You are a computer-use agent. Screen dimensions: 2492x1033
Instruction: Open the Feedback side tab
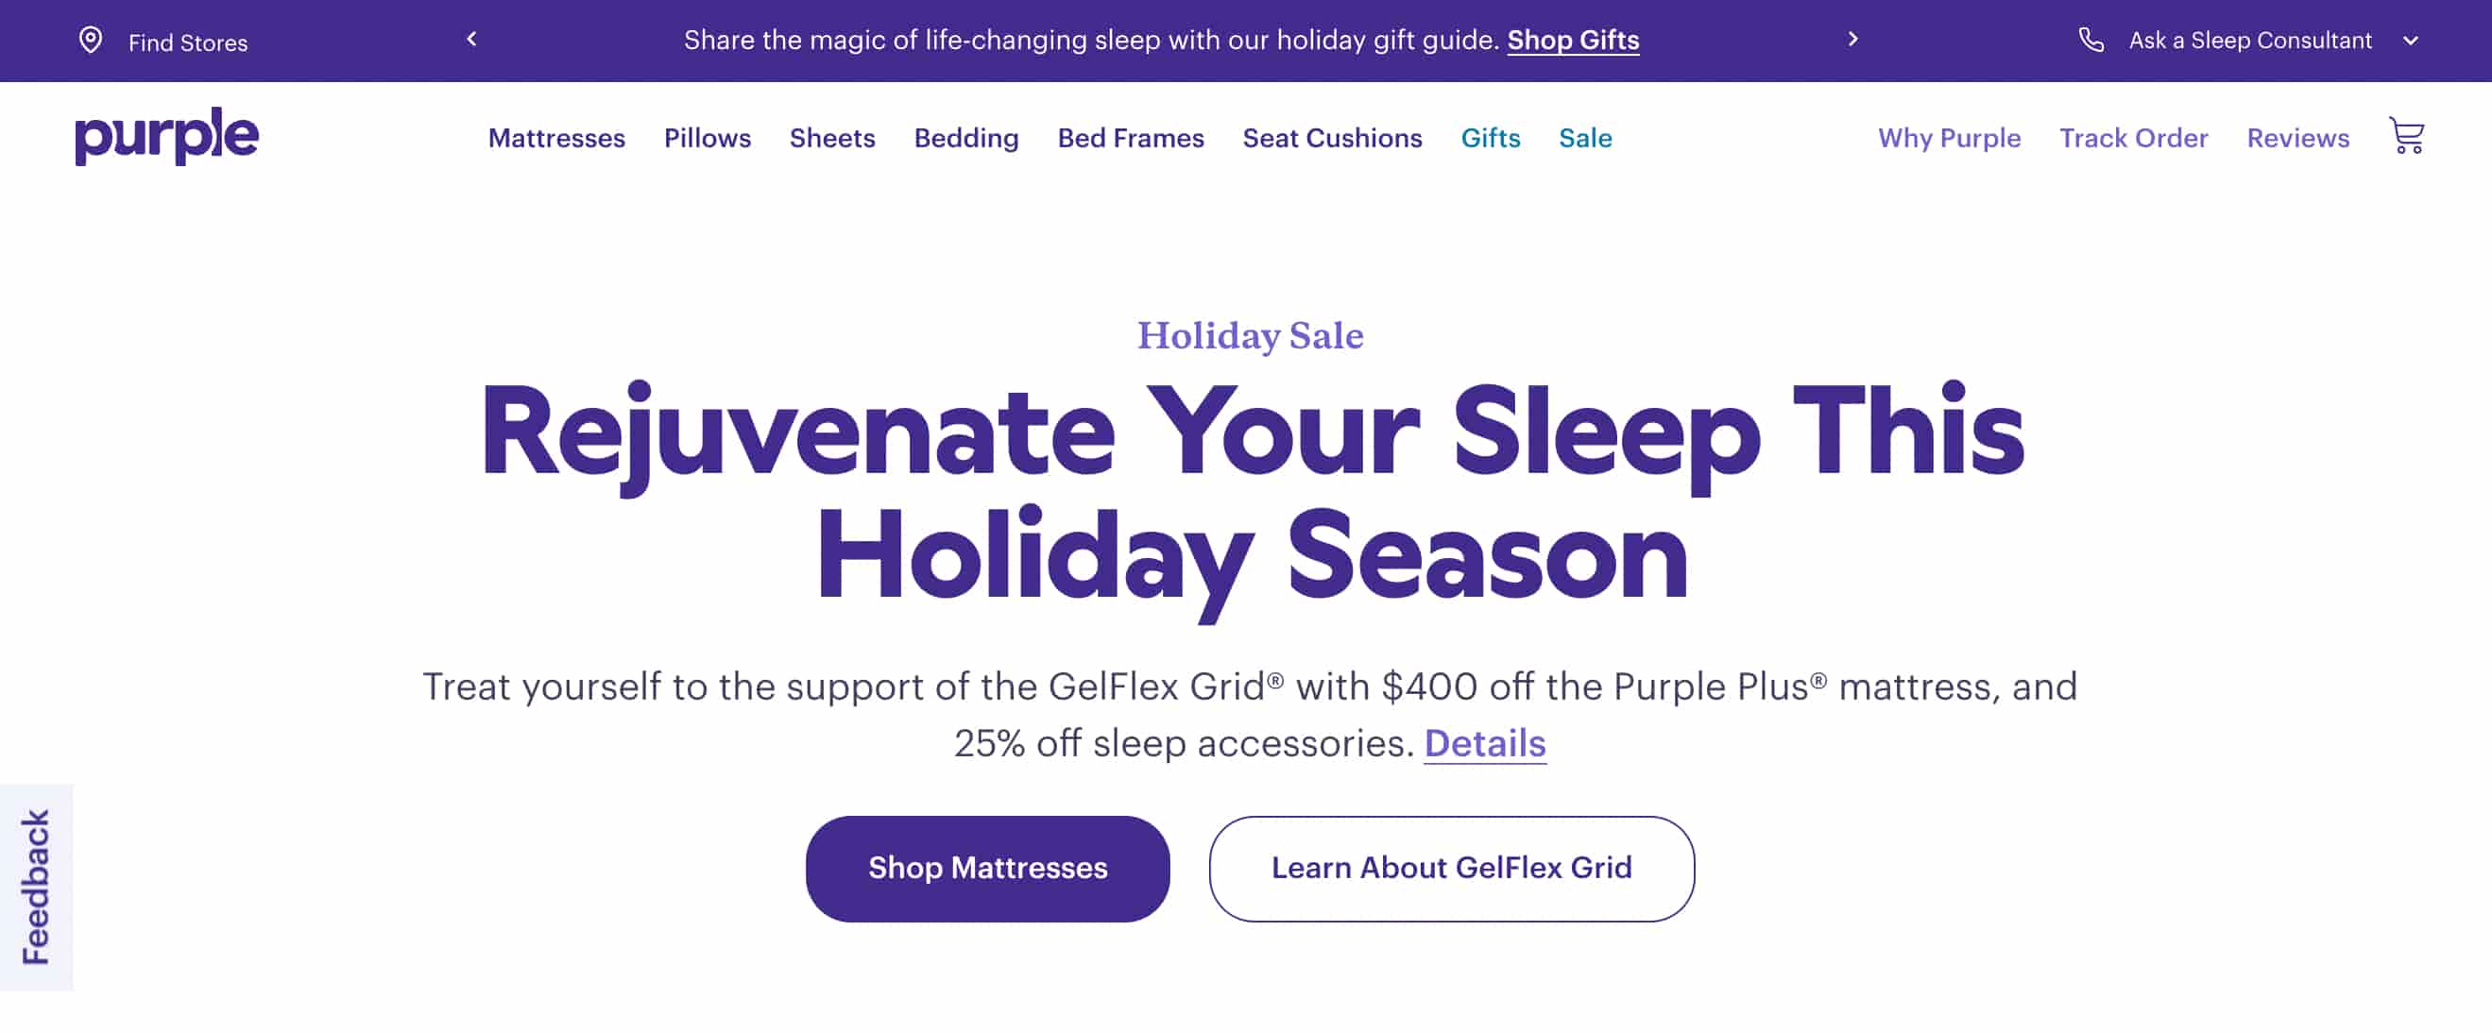click(x=36, y=886)
